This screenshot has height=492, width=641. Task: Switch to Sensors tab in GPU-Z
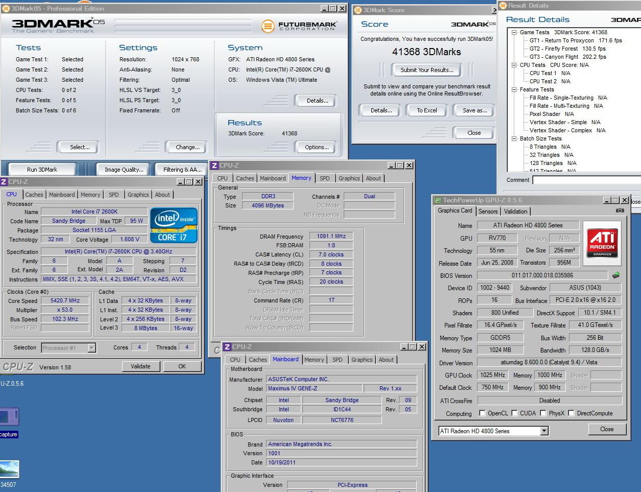coord(488,212)
